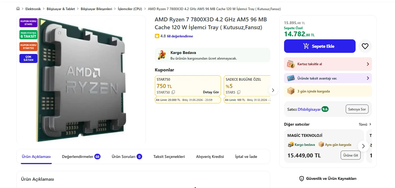This screenshot has height=188, width=395.
Task: Click the MAGİC TEKNOLOJİ seller name
Action: tap(305, 135)
